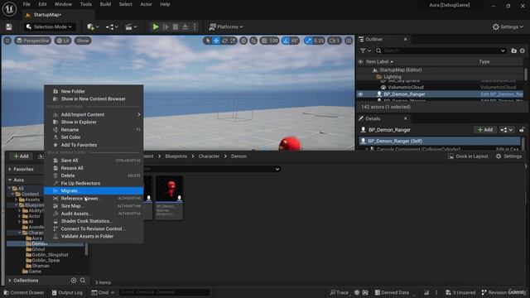Activate the Scale objects tool

[x=233, y=41]
